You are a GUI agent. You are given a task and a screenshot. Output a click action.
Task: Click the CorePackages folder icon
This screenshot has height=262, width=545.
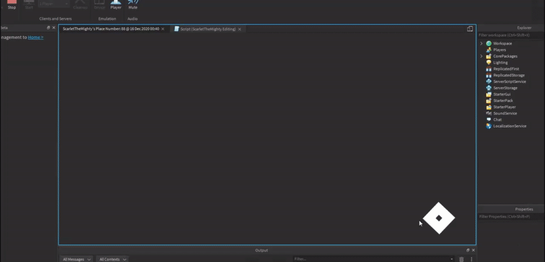tap(489, 56)
